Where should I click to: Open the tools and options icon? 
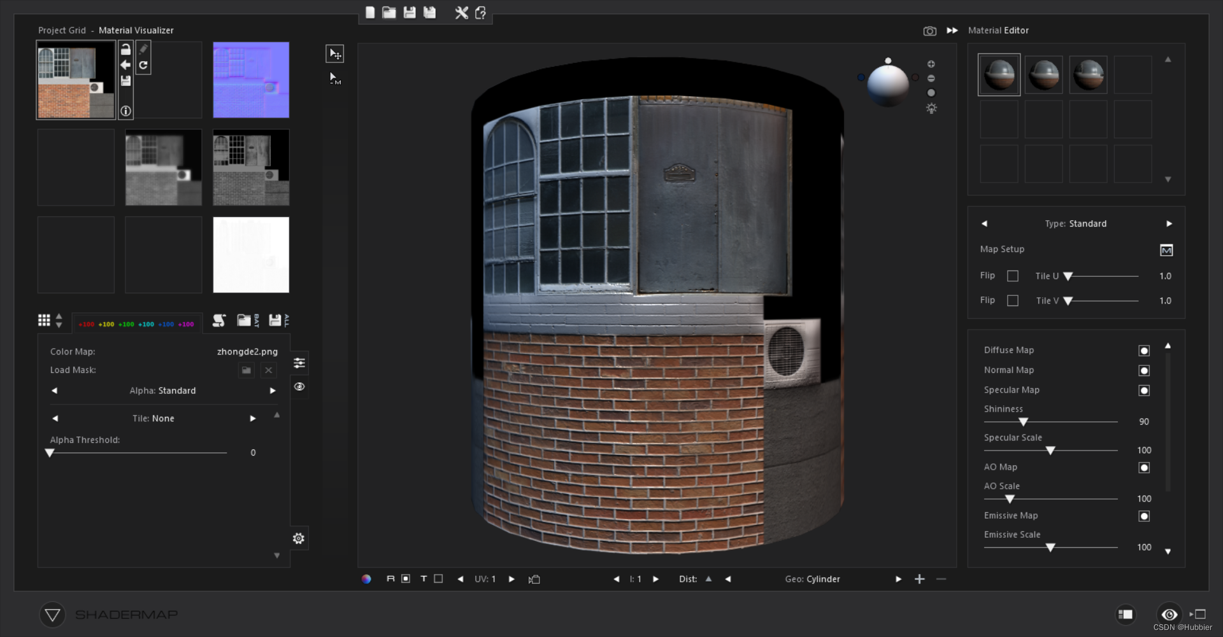[461, 11]
